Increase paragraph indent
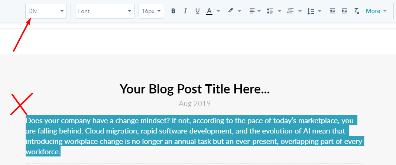The width and height of the screenshot is (396, 165). [344, 11]
